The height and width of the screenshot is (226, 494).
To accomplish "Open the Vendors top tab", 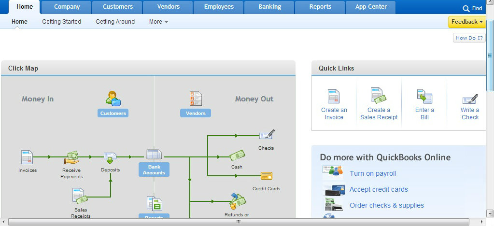I will coord(168,7).
